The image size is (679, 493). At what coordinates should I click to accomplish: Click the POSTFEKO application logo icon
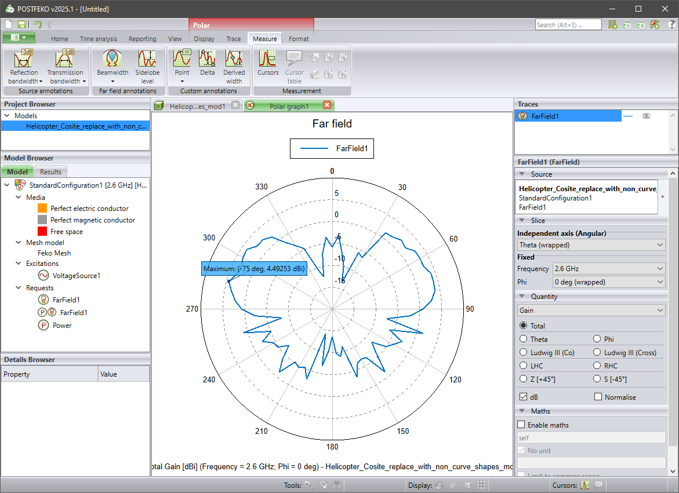(x=9, y=9)
